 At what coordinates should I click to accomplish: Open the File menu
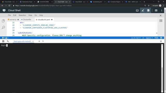pyautogui.click(x=9, y=15)
